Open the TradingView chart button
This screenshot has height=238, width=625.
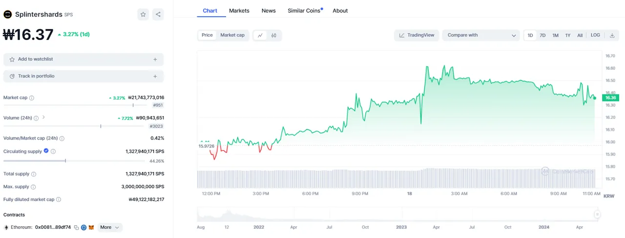[x=417, y=35]
